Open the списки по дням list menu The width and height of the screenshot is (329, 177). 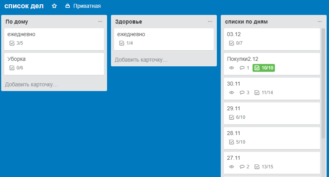point(320,22)
